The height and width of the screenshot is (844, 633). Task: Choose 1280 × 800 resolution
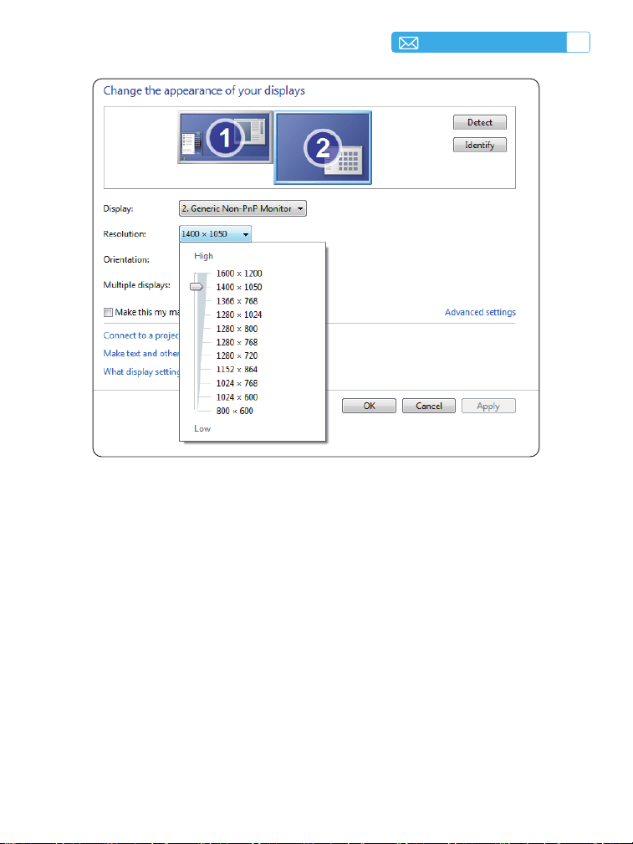coord(237,329)
